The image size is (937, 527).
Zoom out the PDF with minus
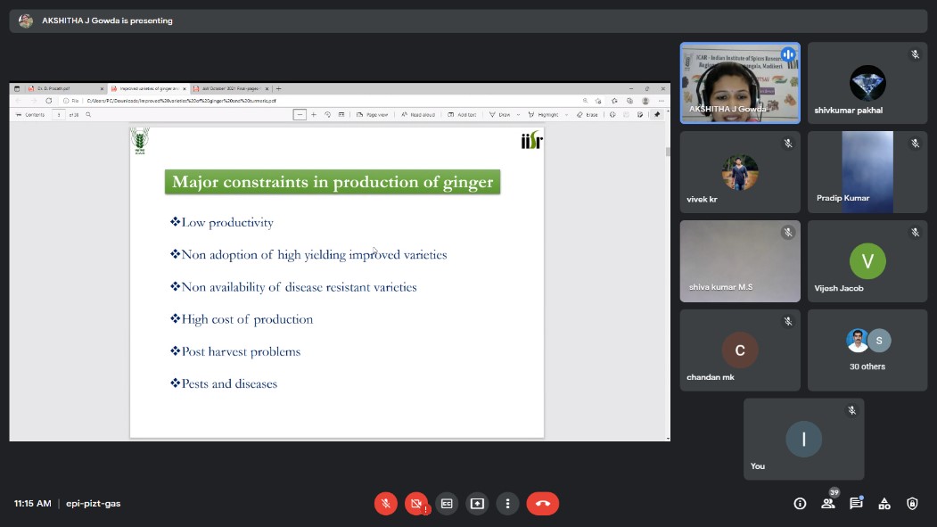(x=300, y=115)
